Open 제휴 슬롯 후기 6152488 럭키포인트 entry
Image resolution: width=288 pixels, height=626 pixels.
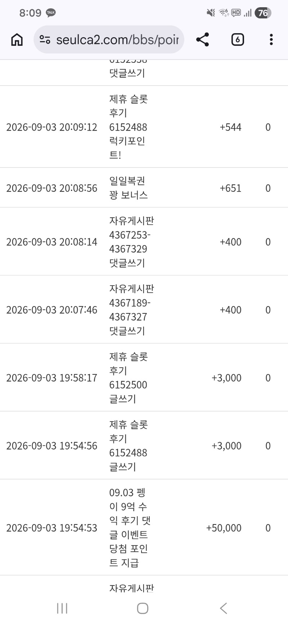[x=129, y=127]
